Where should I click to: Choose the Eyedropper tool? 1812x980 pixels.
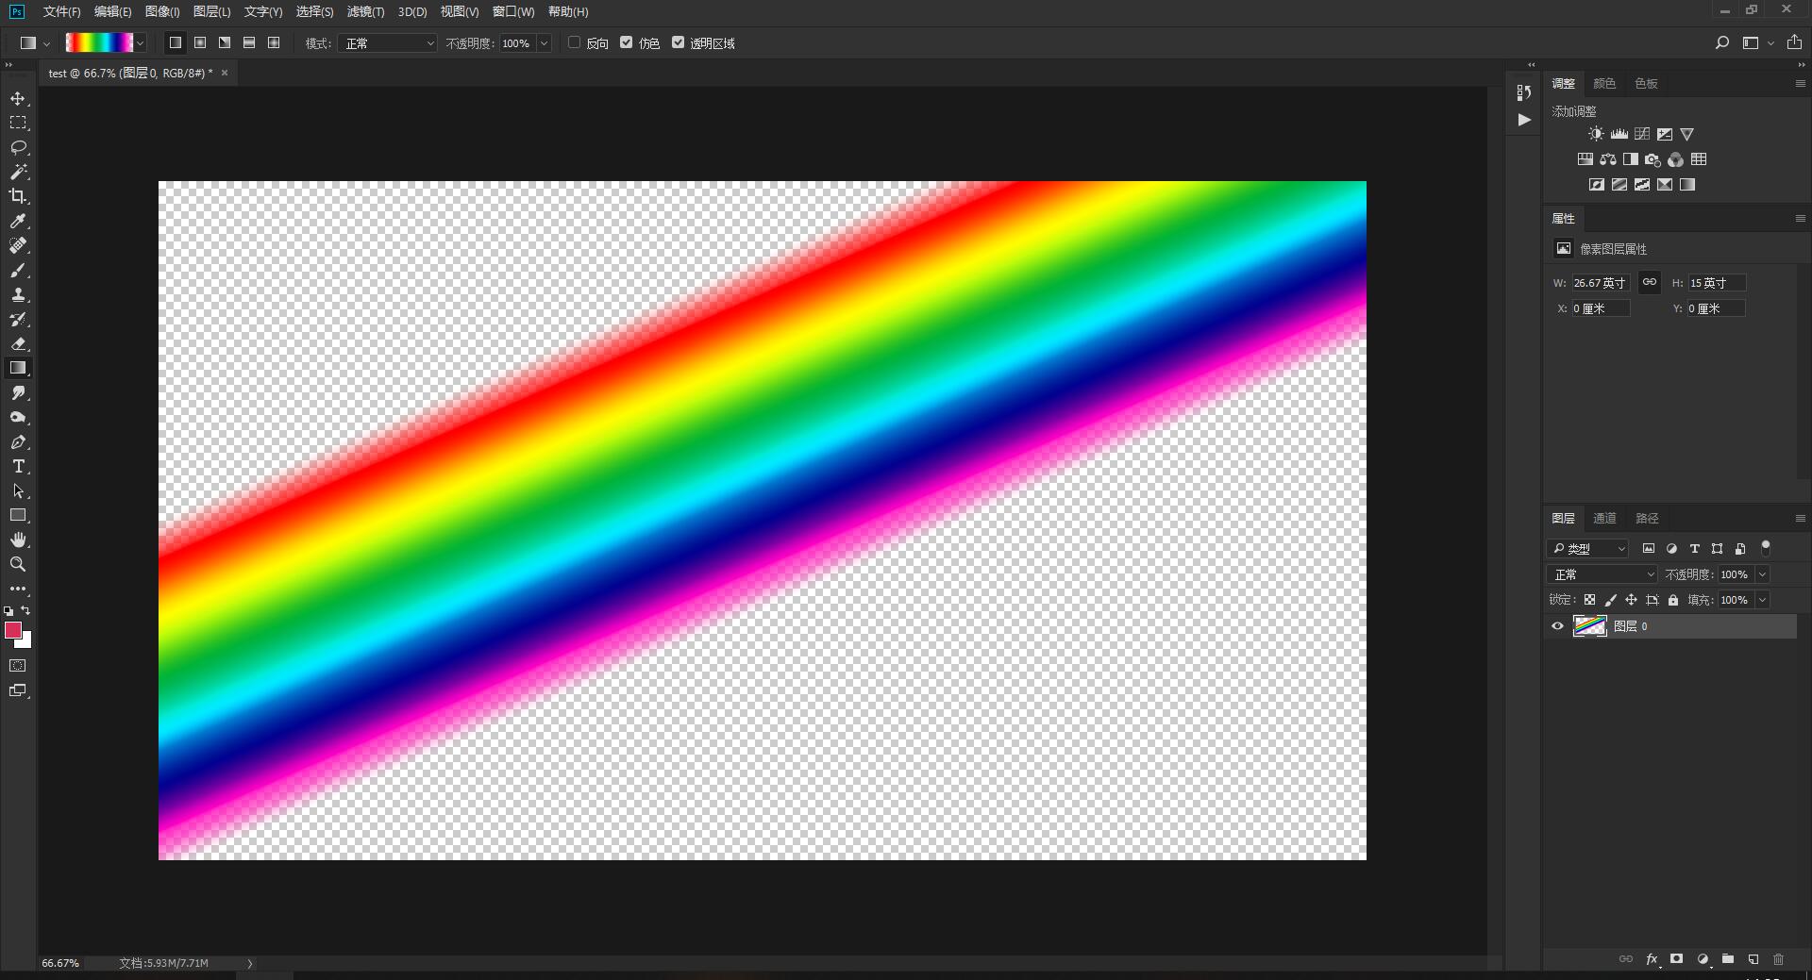pyautogui.click(x=18, y=222)
